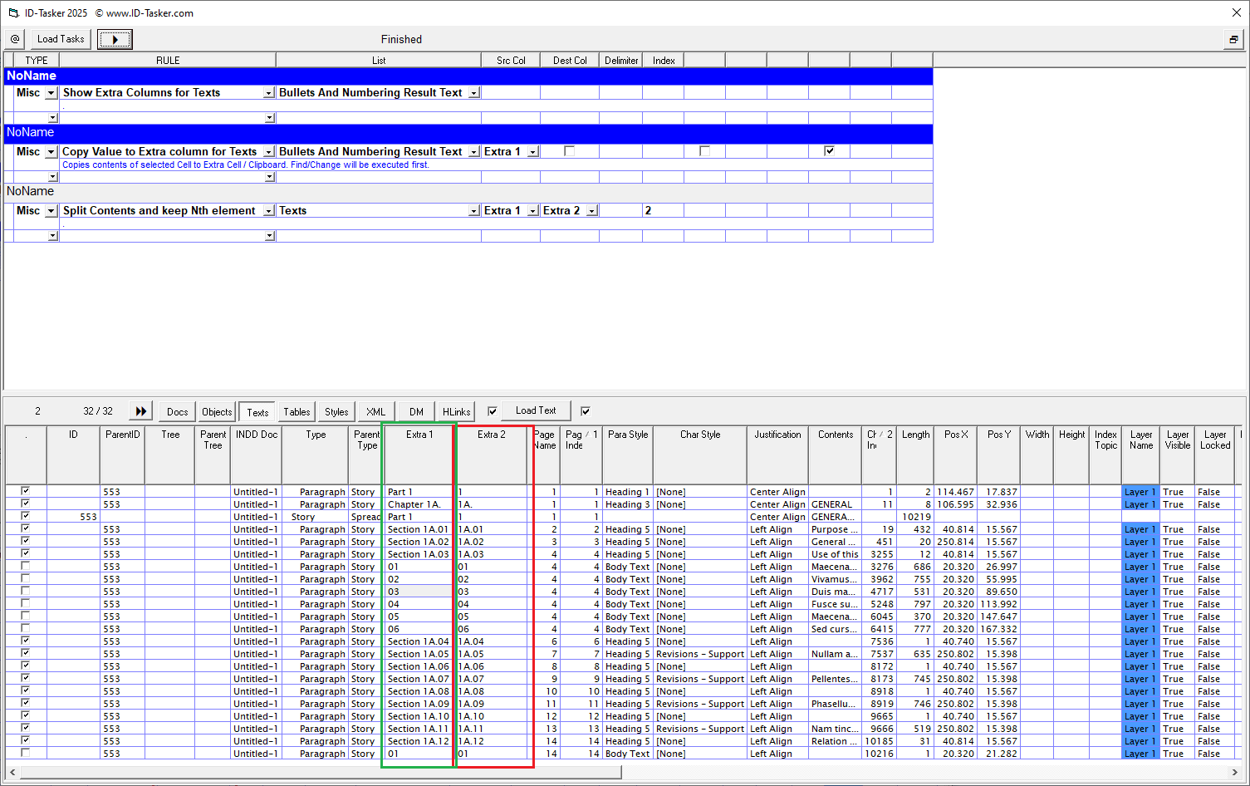This screenshot has width=1250, height=786.
Task: Open the Extra 2 destination column dropdown
Action: (591, 210)
